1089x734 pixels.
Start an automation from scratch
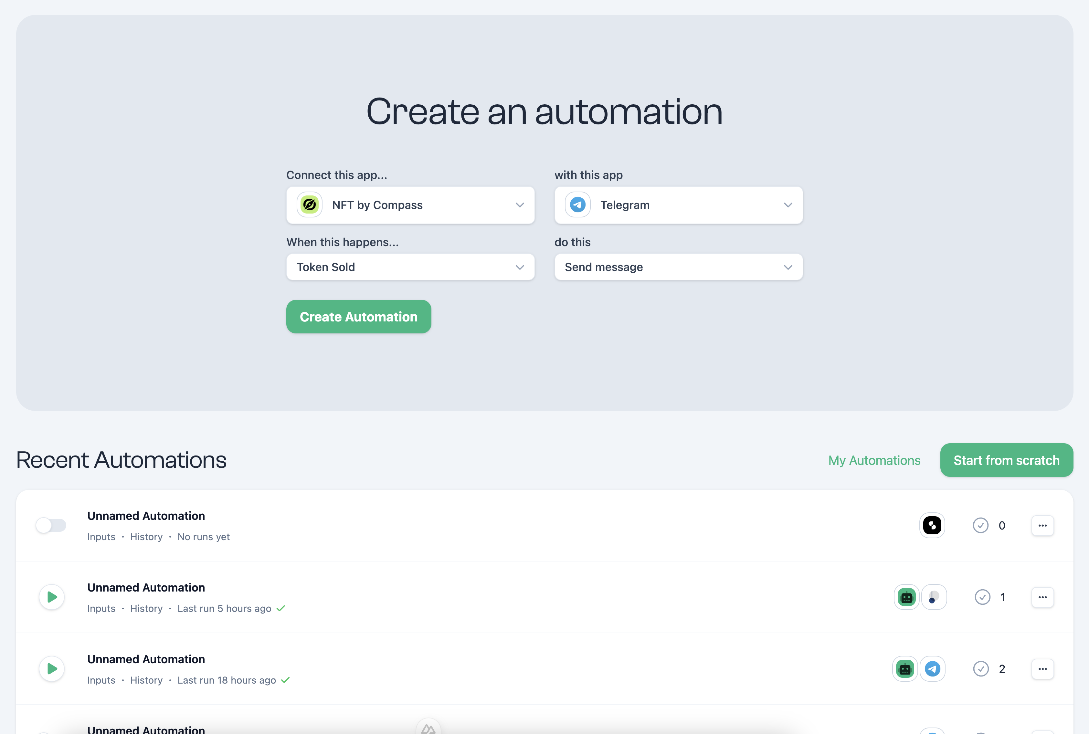[x=1007, y=460]
